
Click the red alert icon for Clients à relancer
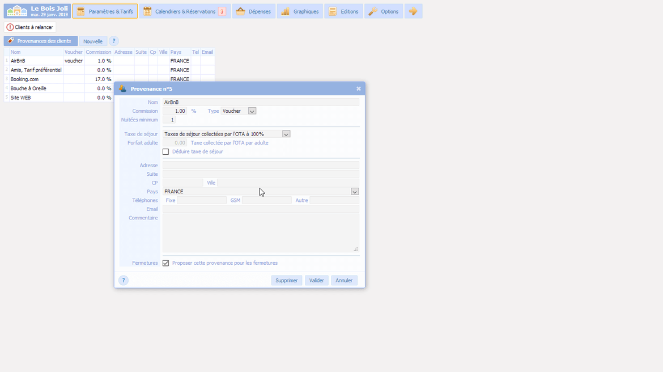click(10, 27)
